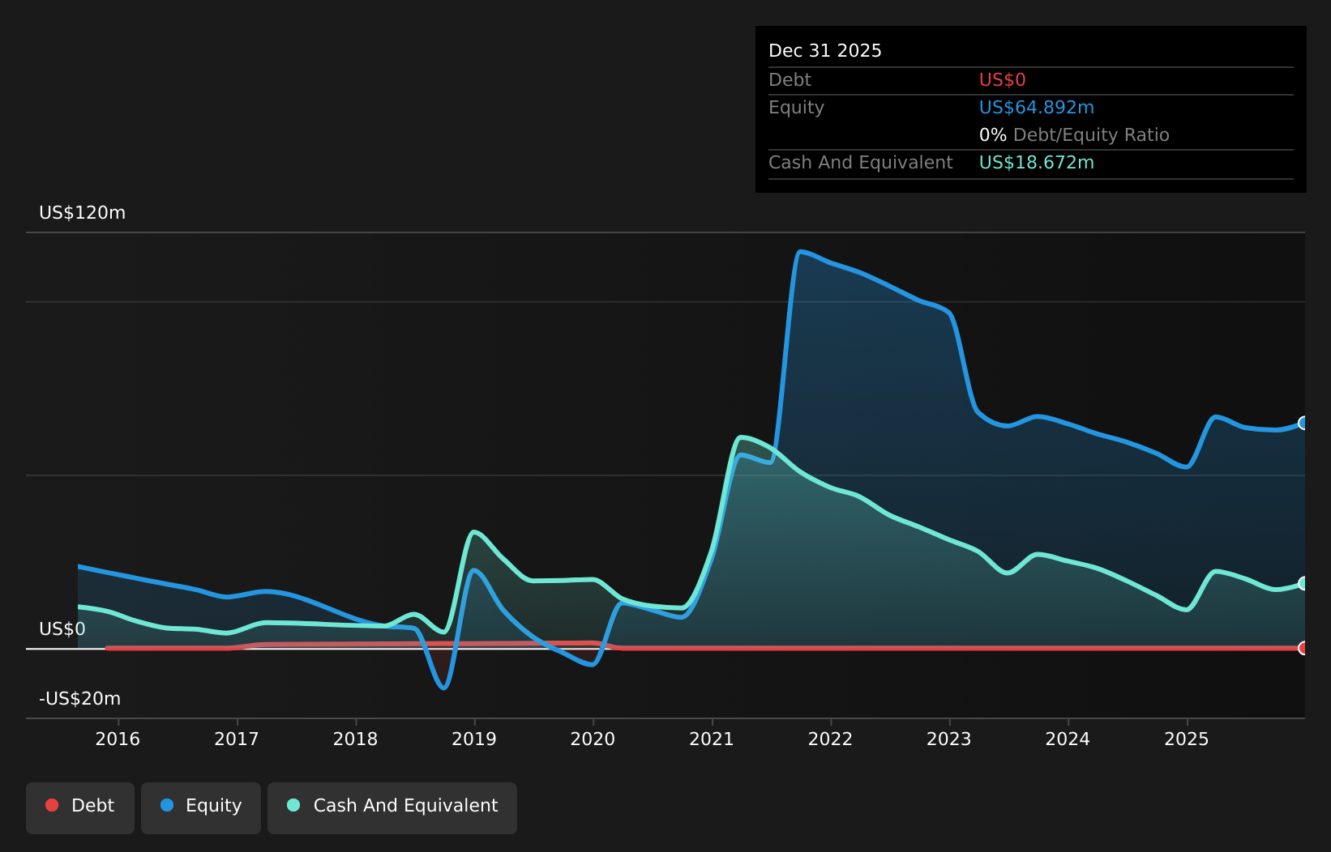Click the 2016 x-axis label

(x=118, y=739)
